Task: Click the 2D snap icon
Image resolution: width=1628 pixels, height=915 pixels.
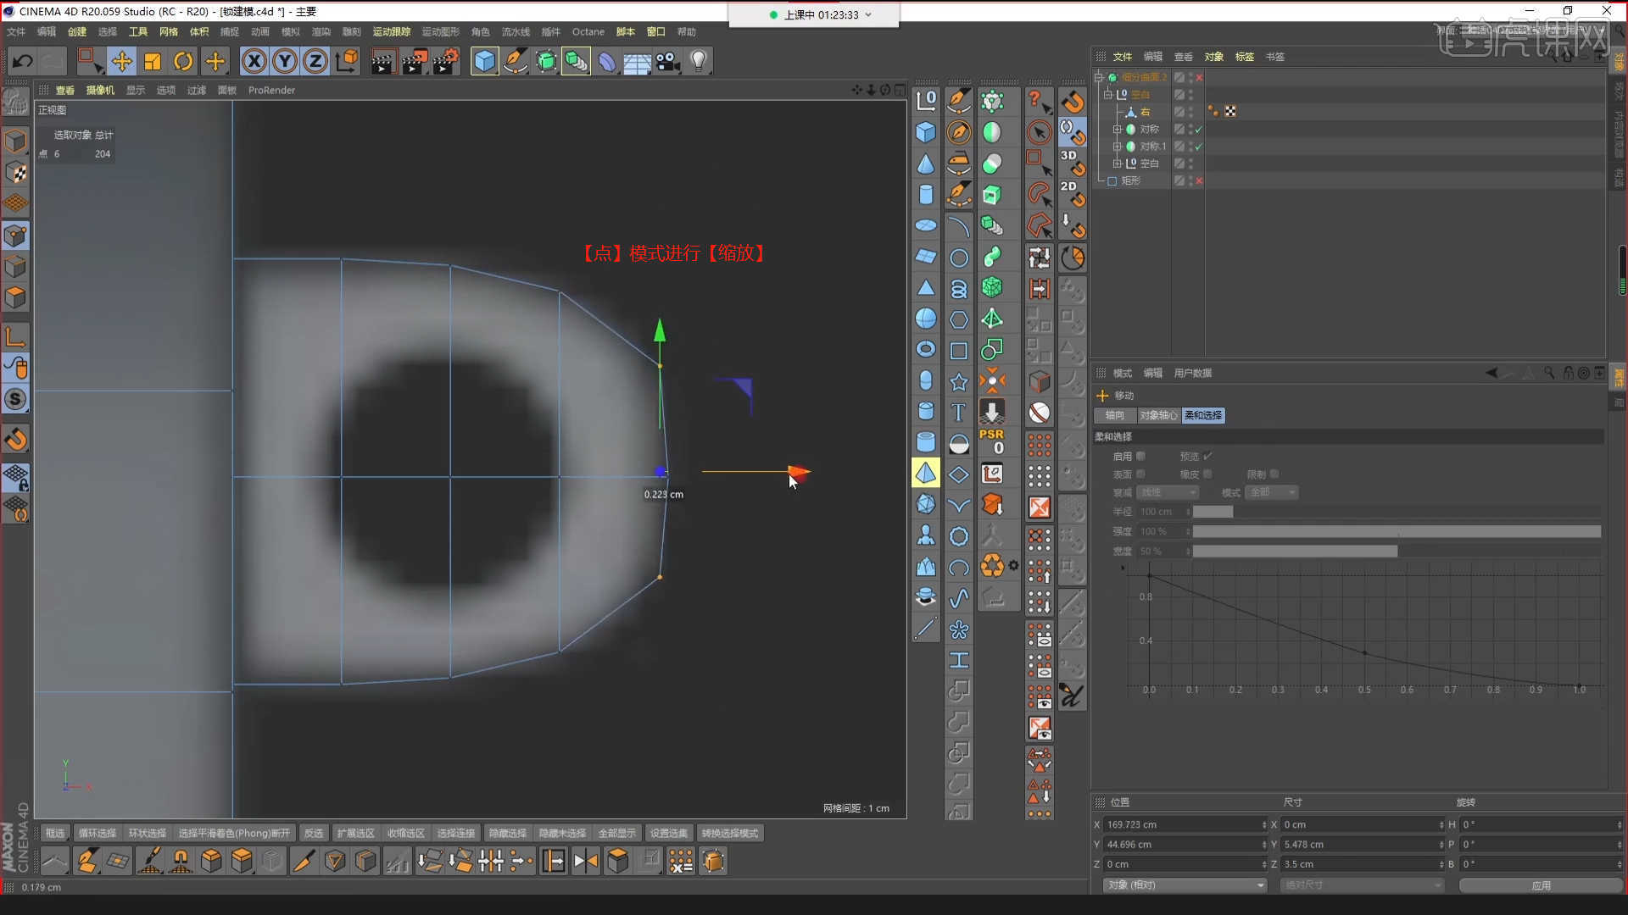Action: pyautogui.click(x=1072, y=193)
